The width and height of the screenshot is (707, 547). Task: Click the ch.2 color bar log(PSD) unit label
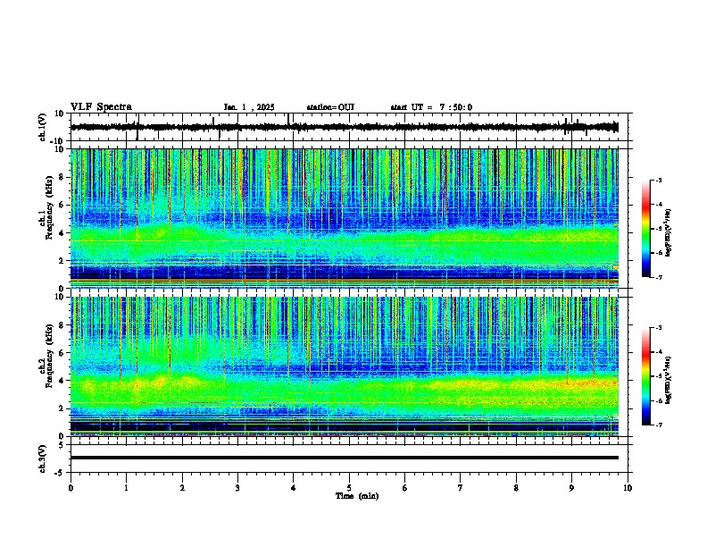coord(669,381)
